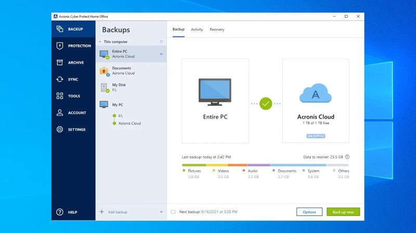Select the Documents folder backup icon

104,71
